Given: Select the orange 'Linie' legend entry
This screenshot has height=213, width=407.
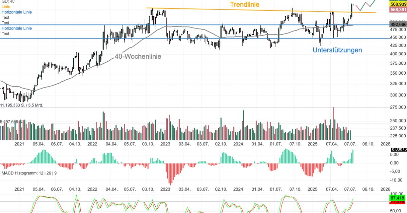Looking at the screenshot, I should point(6,7).
